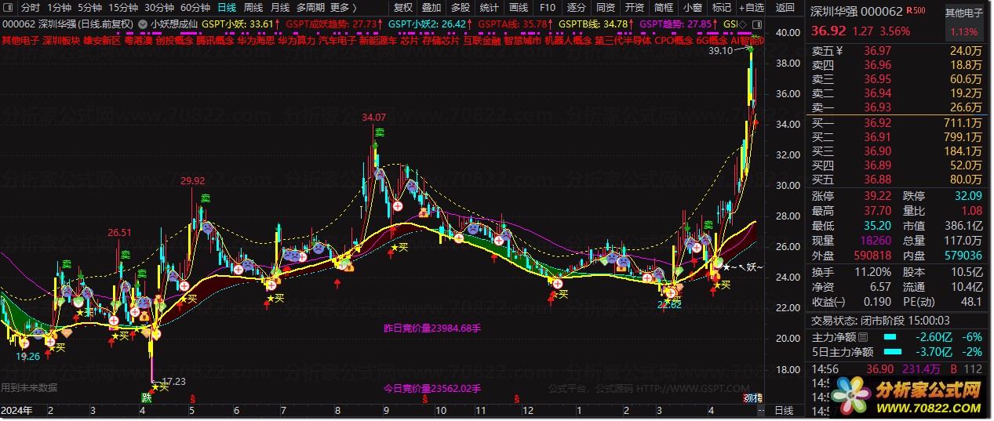Viewport: 994px width, 421px height.
Task: Click the diamond icon after GSI label
Action: [742, 24]
